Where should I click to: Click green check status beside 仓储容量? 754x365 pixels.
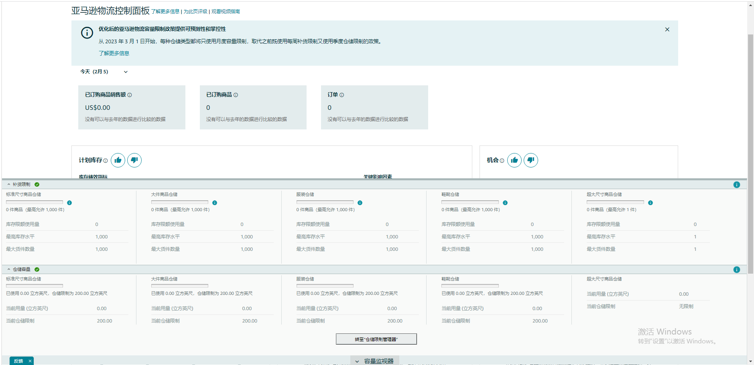(37, 270)
